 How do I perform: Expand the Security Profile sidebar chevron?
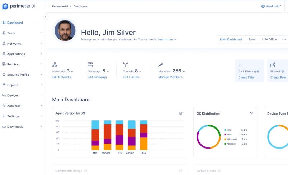tap(41, 74)
